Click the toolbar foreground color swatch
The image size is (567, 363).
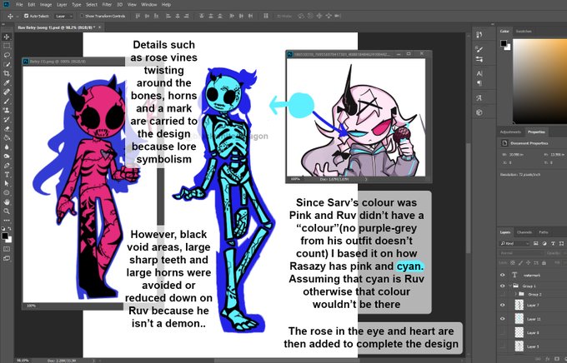point(5,236)
